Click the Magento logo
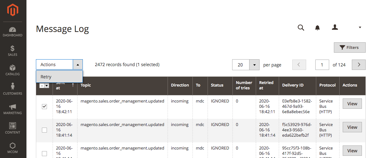The width and height of the screenshot is (372, 158). coord(13,10)
